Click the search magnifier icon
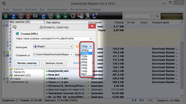The image size is (186, 104). pyautogui.click(x=157, y=16)
